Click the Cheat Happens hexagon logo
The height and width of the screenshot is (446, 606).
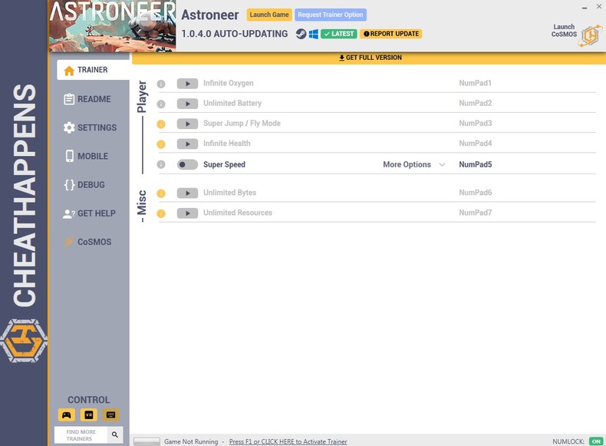[24, 340]
